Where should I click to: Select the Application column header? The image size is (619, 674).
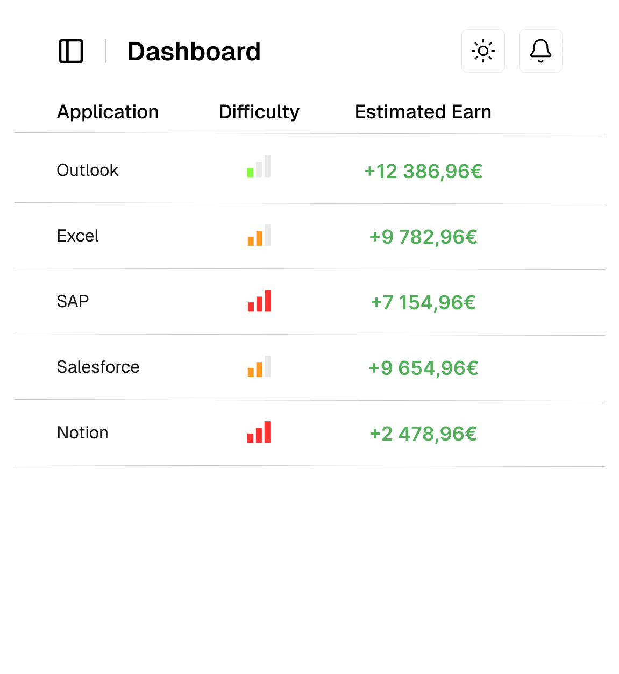click(x=108, y=112)
